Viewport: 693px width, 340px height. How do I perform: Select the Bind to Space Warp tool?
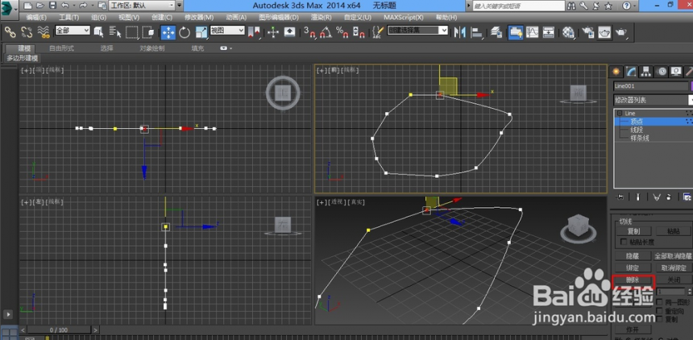[44, 32]
